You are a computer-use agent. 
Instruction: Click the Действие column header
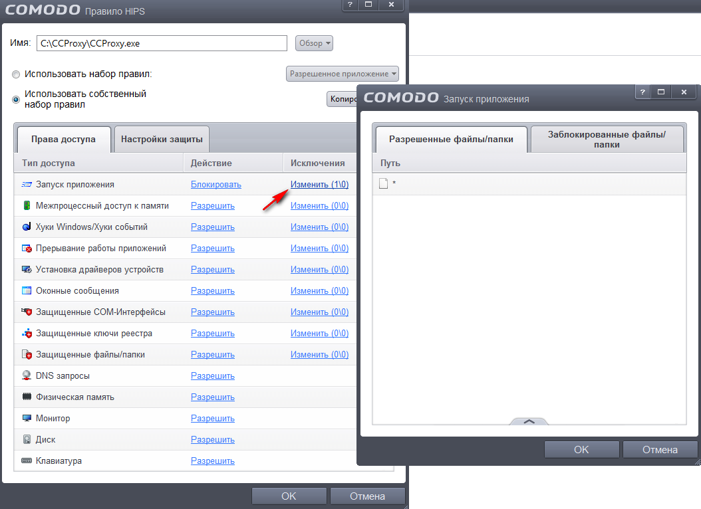coord(234,163)
